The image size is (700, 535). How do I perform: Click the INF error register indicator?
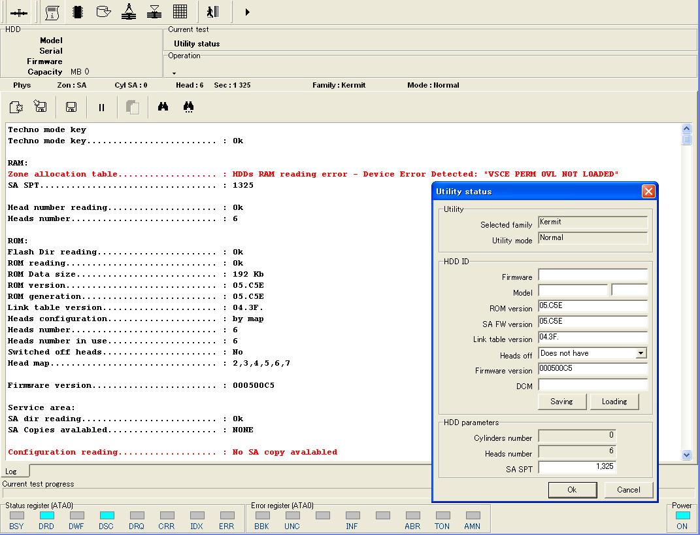(353, 515)
